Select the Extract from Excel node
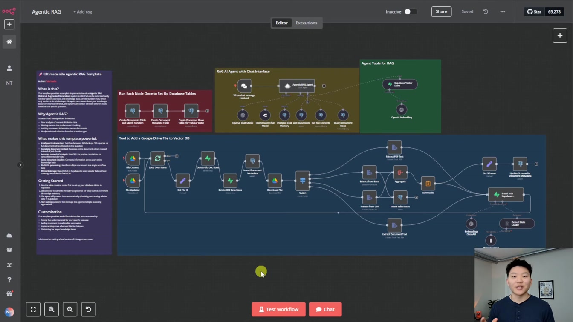 tap(369, 172)
